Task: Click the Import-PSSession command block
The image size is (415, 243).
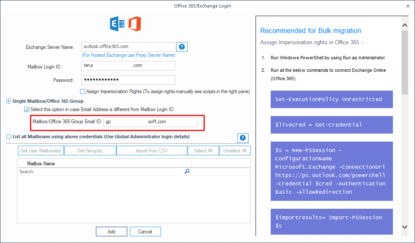Action: (x=332, y=222)
